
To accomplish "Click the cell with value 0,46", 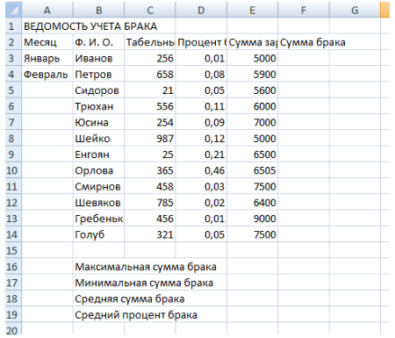I will [x=201, y=170].
